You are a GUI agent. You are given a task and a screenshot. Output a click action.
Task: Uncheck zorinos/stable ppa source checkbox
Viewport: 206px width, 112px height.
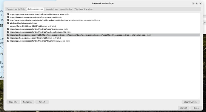(8, 14)
